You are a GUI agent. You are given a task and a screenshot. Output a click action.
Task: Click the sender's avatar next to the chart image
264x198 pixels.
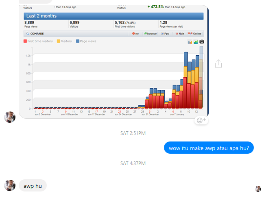[x=10, y=117]
